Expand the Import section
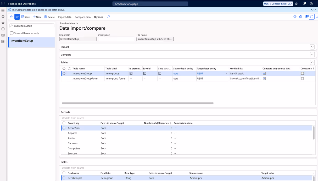Screen dimensions: 318x181 click(312, 47)
